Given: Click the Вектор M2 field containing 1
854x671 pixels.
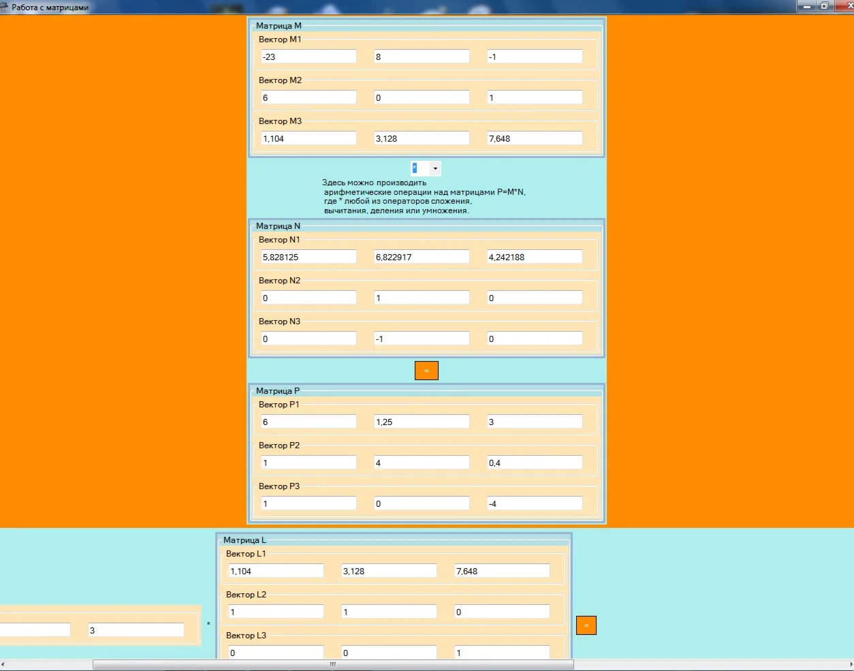Looking at the screenshot, I should [x=535, y=97].
